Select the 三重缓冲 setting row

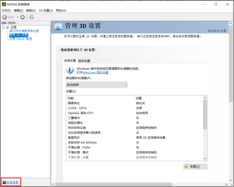[134, 118]
